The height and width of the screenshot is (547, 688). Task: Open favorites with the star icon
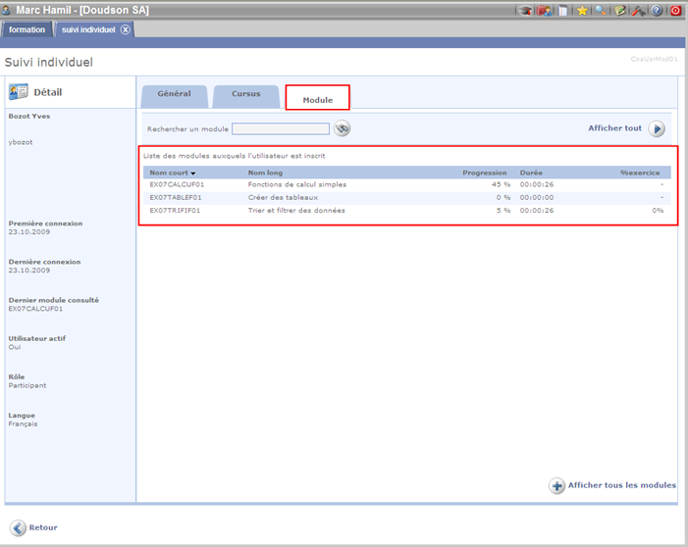click(583, 10)
